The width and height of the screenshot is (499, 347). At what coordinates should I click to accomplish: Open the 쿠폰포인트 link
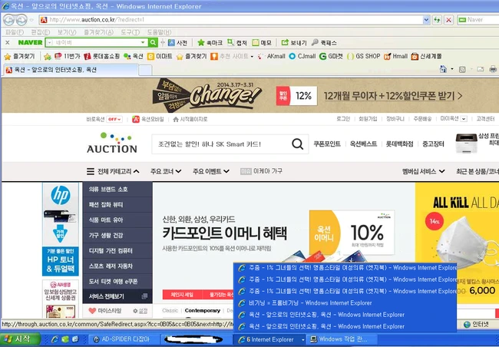point(327,144)
